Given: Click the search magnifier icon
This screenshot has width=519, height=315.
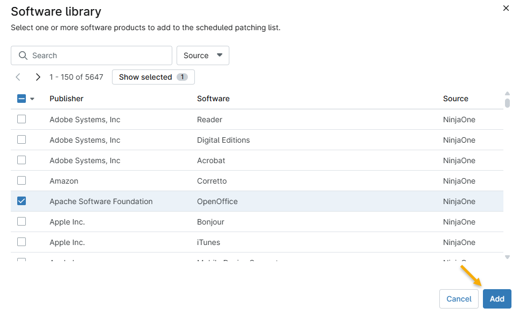Looking at the screenshot, I should pyautogui.click(x=23, y=55).
